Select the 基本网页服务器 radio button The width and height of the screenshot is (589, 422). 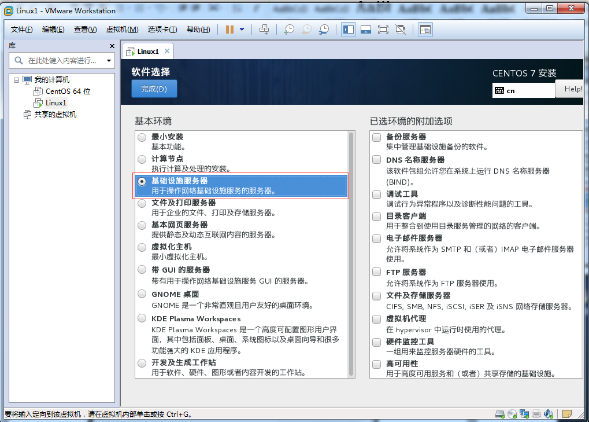pyautogui.click(x=142, y=225)
